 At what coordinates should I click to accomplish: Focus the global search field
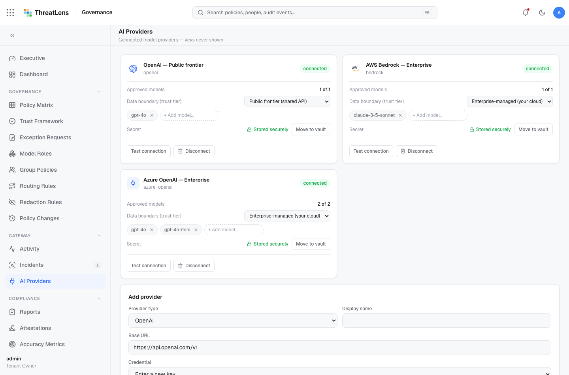click(315, 13)
